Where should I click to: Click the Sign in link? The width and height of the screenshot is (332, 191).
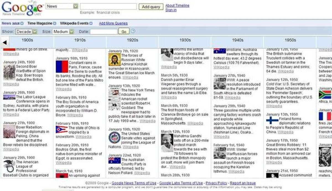click(x=171, y=10)
